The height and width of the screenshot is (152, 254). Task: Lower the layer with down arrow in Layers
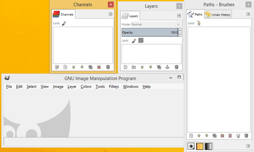click(x=151, y=67)
